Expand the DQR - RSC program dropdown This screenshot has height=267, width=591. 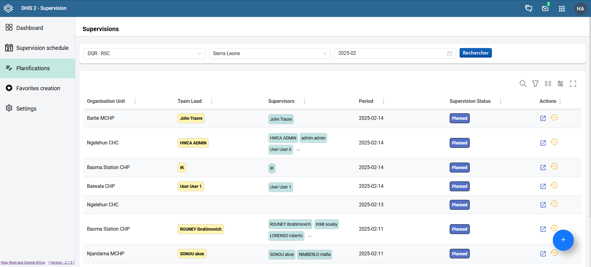(144, 53)
